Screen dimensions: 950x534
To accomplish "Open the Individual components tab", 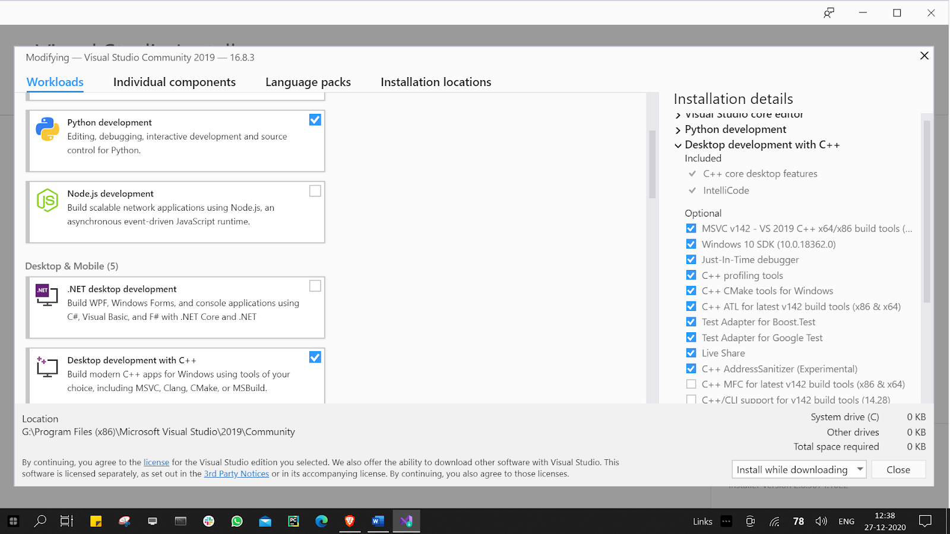I will (175, 82).
